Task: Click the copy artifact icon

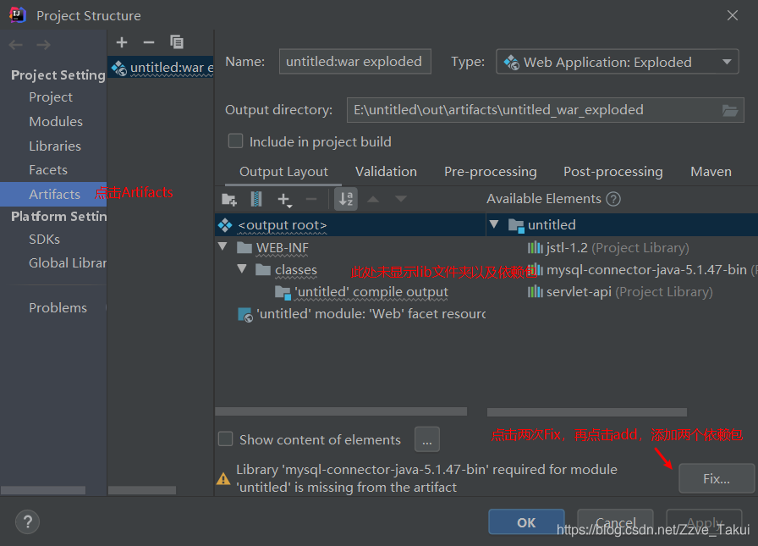Action: [177, 41]
